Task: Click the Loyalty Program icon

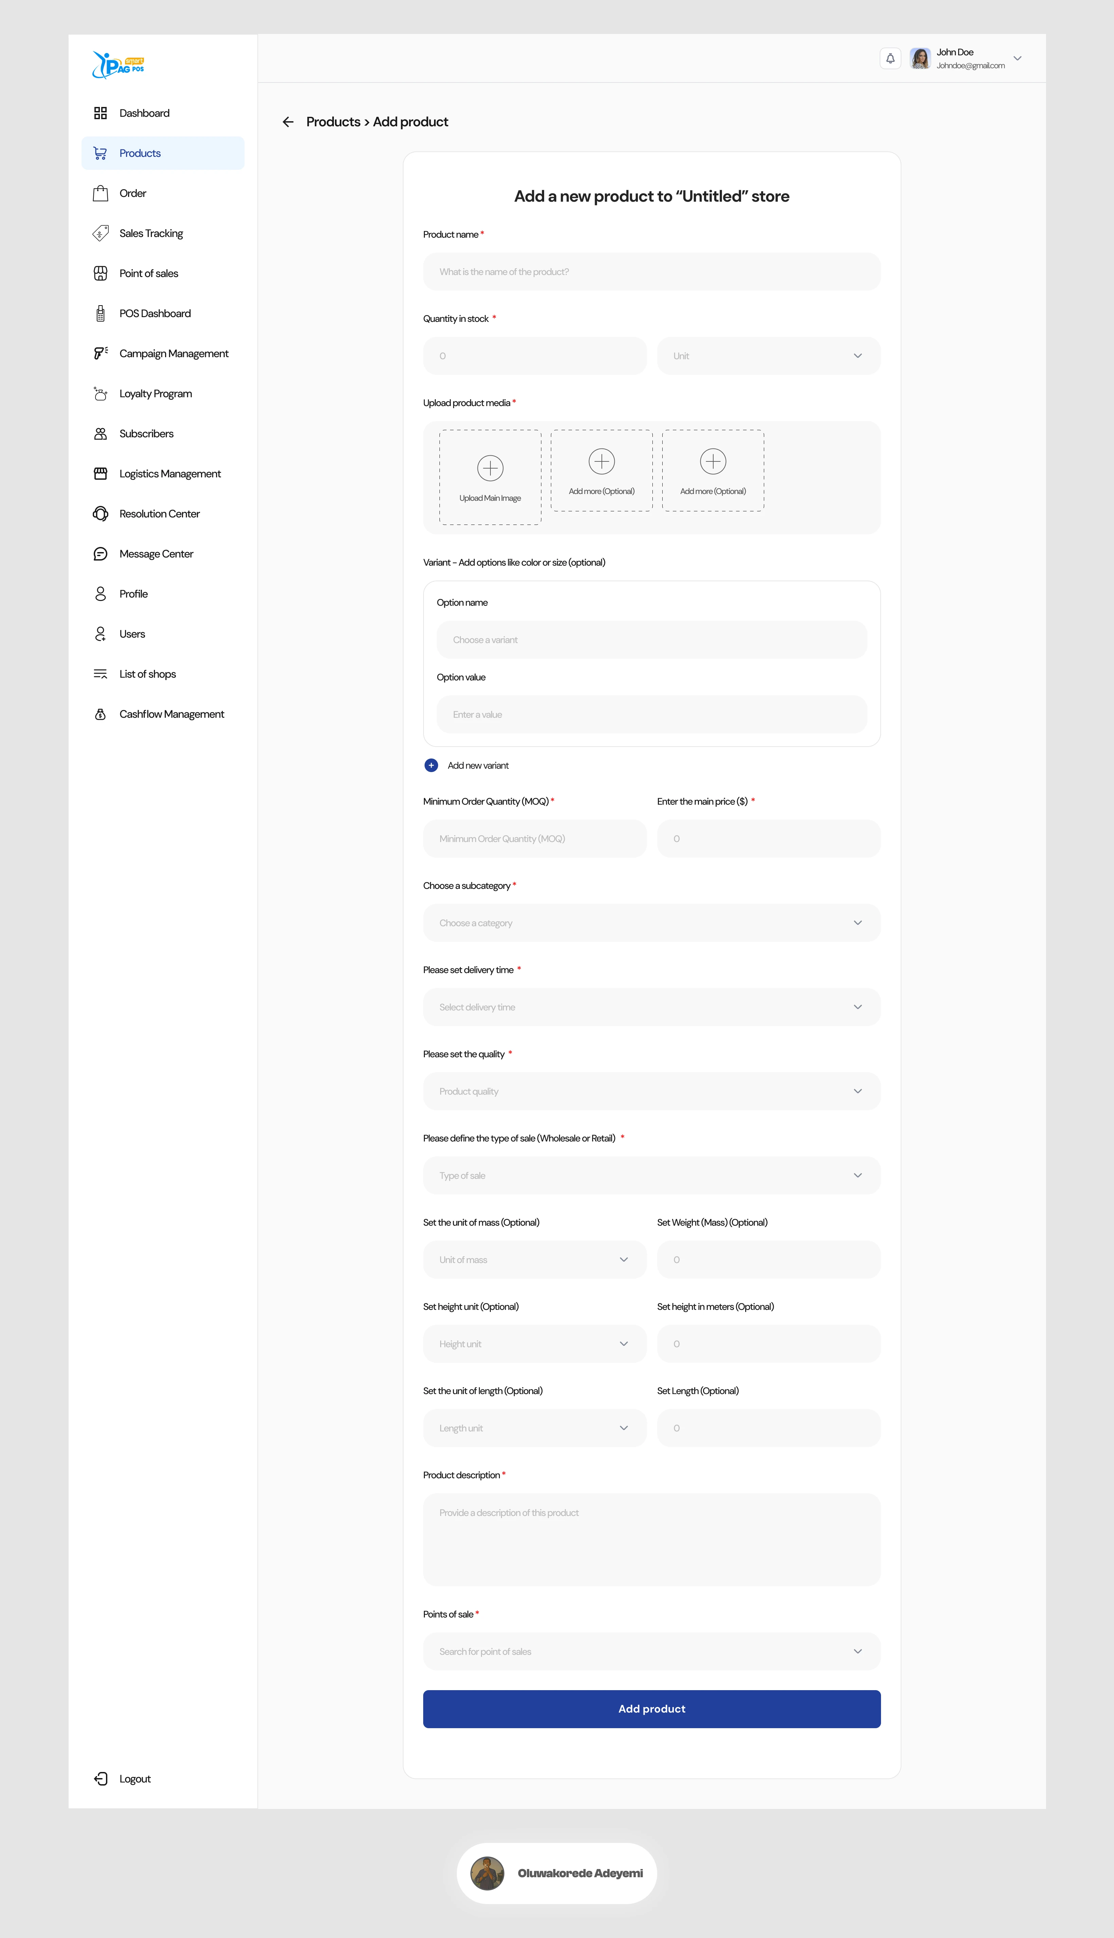Action: [100, 394]
